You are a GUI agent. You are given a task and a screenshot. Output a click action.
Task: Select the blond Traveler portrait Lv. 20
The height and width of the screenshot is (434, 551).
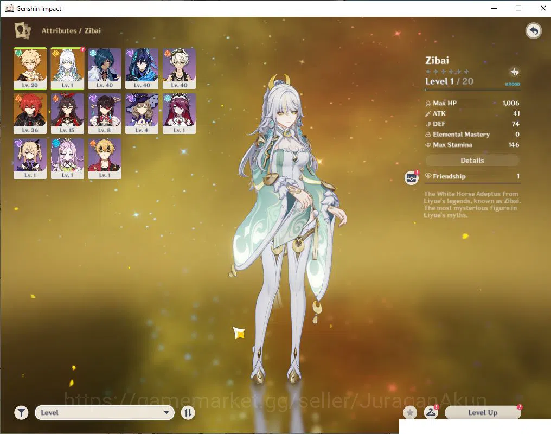[30, 68]
